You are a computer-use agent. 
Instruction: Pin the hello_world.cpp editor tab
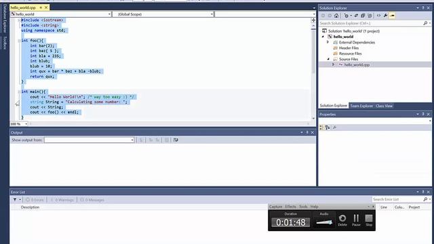41,7
